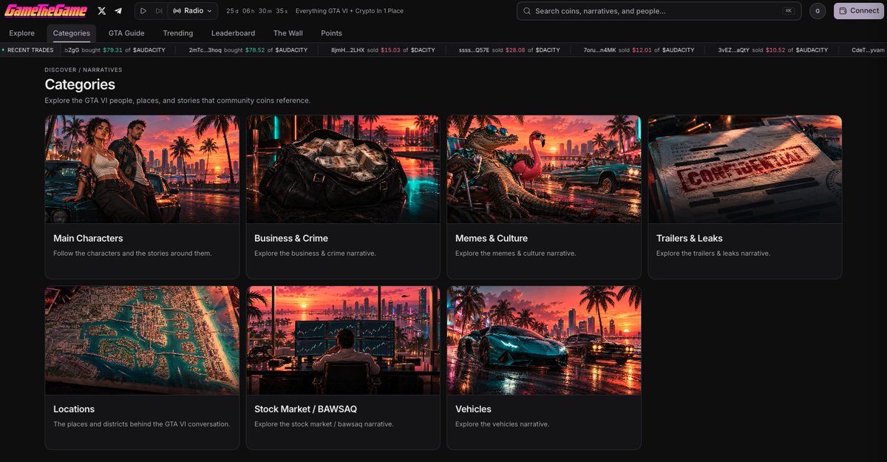887x462 pixels.
Task: Click 'Explore the trailers & leaks narrative.' text
Action: (713, 254)
